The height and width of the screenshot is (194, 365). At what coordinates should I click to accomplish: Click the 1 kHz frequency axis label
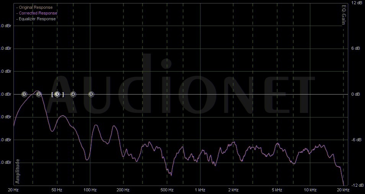click(x=200, y=190)
